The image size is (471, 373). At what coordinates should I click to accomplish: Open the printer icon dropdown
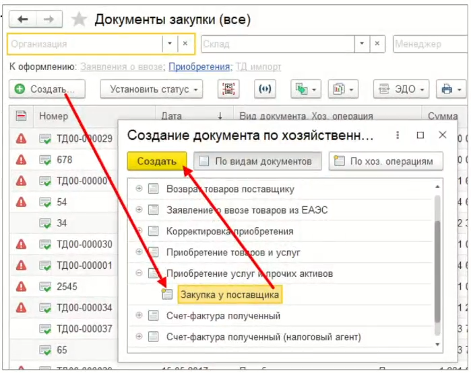(451, 89)
